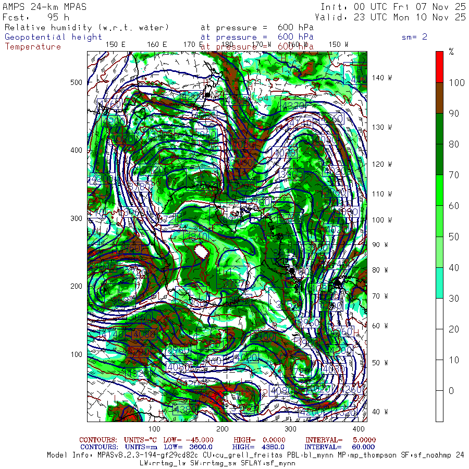Viewport: 469px width, 469px height.
Task: Select the light green 40–50 color bar segment
Action: tap(439, 252)
